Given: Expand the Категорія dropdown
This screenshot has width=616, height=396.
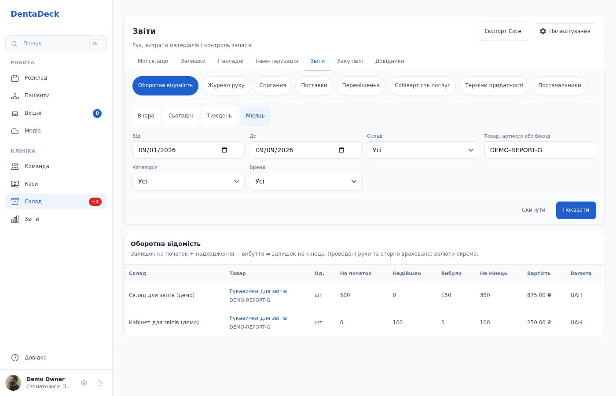Looking at the screenshot, I should click(188, 181).
